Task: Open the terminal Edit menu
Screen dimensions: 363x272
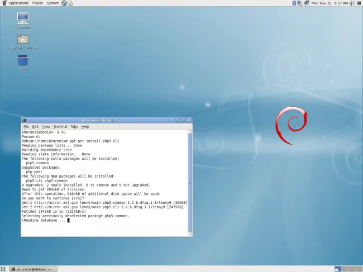Action: (x=35, y=127)
